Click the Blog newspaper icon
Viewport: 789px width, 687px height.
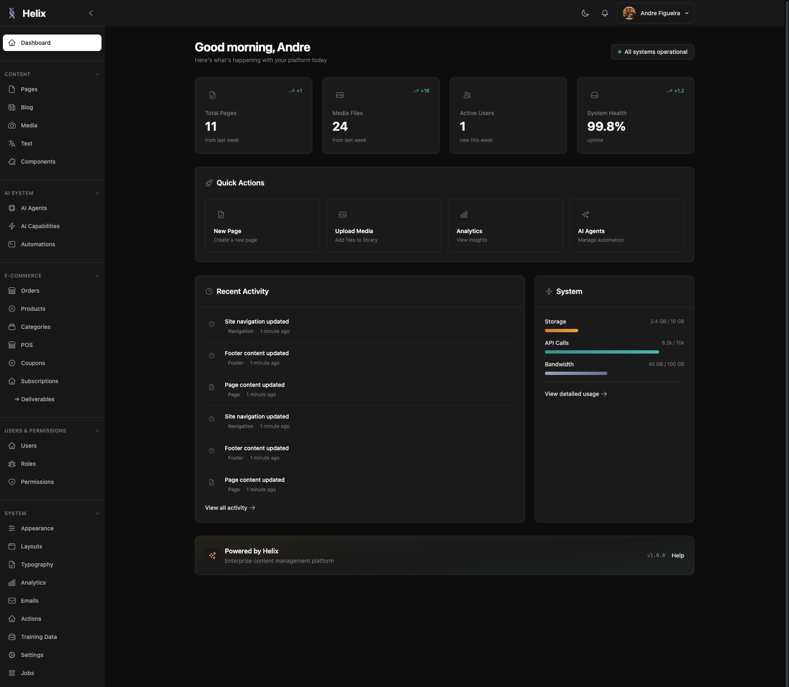tap(12, 107)
